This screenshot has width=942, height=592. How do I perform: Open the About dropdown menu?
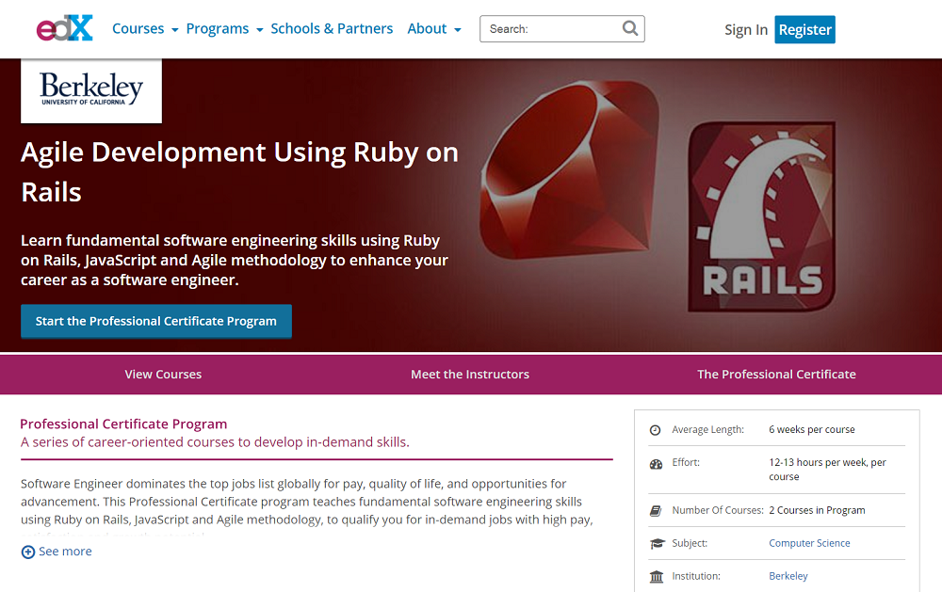pyautogui.click(x=433, y=29)
